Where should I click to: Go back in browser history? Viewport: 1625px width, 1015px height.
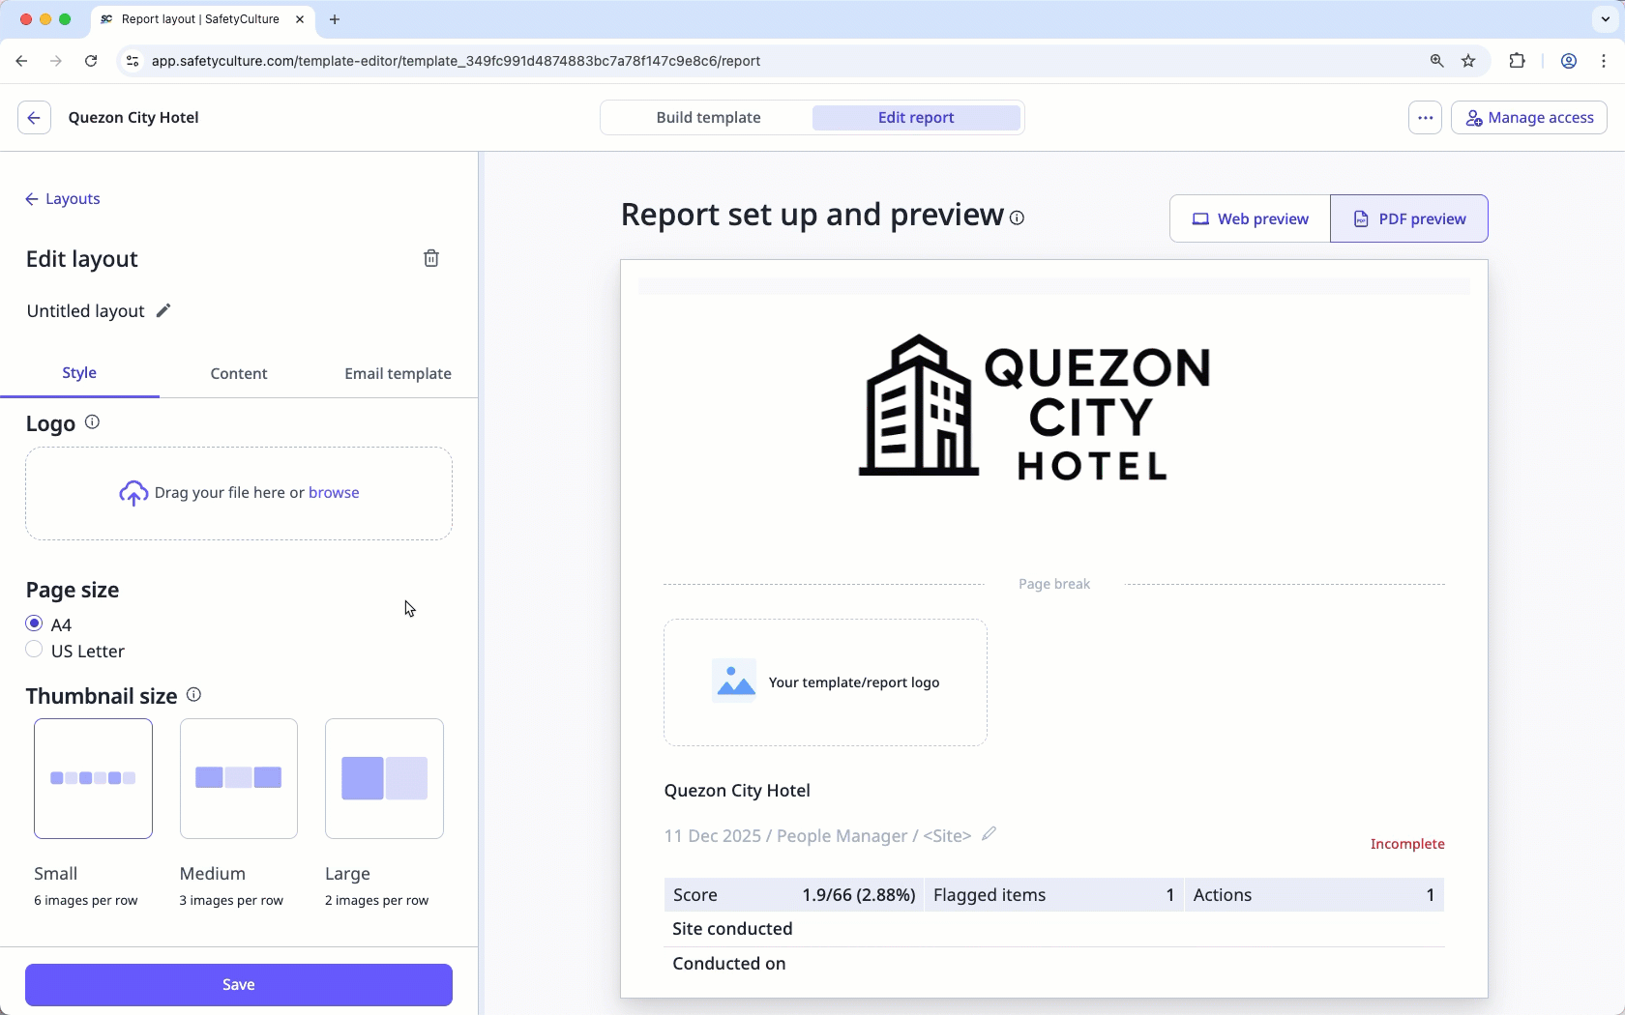click(21, 61)
